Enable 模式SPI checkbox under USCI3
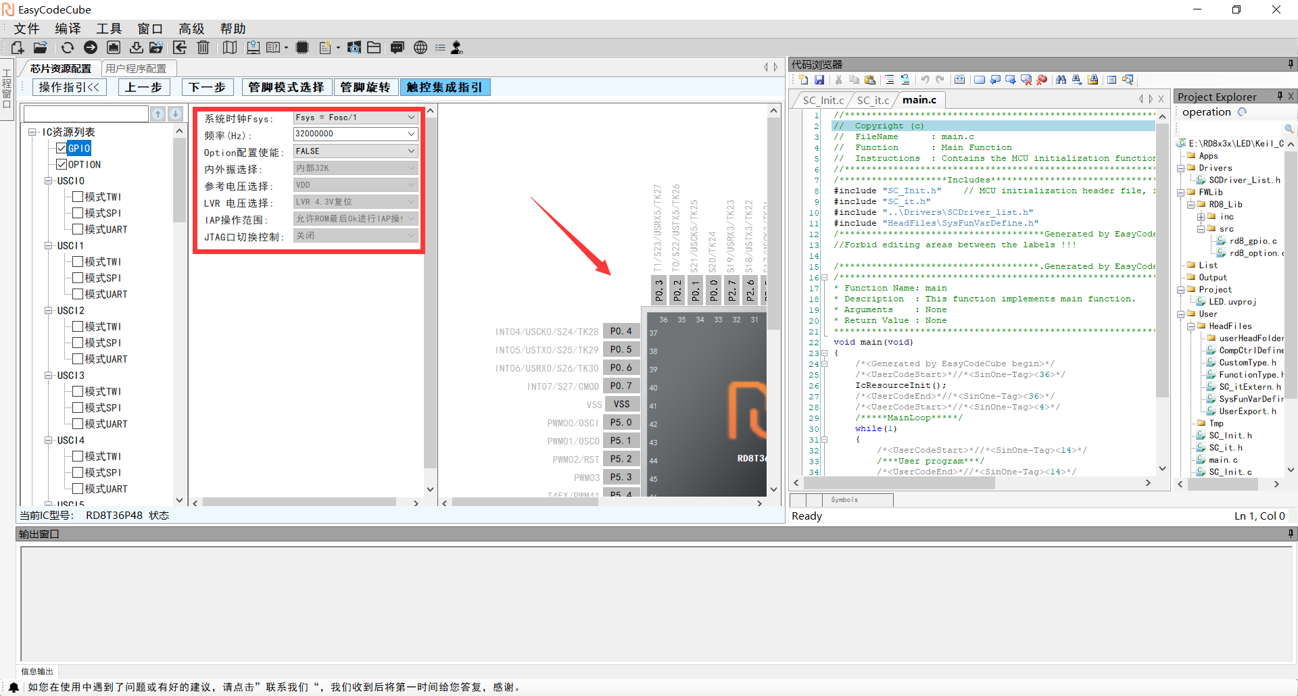Screen dimensions: 1298x696 [x=78, y=407]
